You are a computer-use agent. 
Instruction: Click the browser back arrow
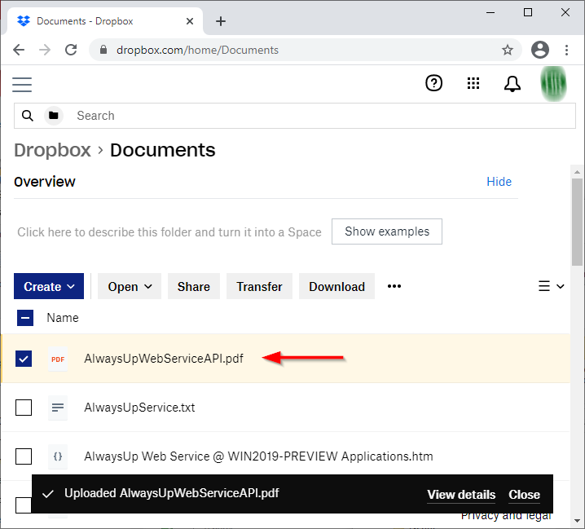[19, 50]
